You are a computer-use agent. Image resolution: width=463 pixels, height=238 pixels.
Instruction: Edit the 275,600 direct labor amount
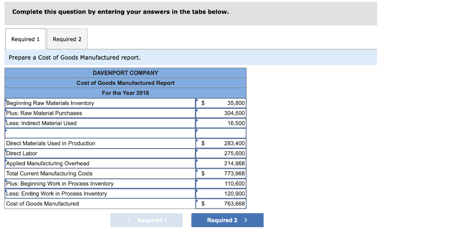[221, 154]
